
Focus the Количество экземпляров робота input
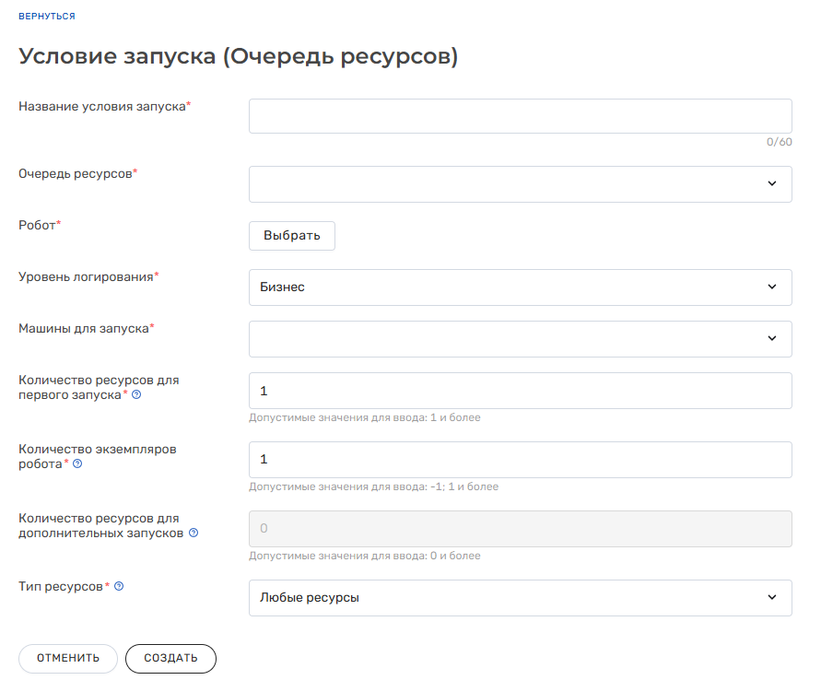point(520,460)
